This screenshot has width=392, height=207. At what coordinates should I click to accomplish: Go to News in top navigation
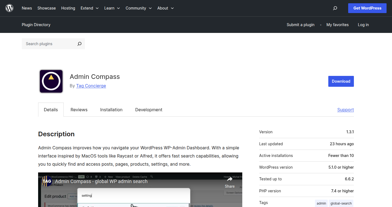(x=27, y=8)
